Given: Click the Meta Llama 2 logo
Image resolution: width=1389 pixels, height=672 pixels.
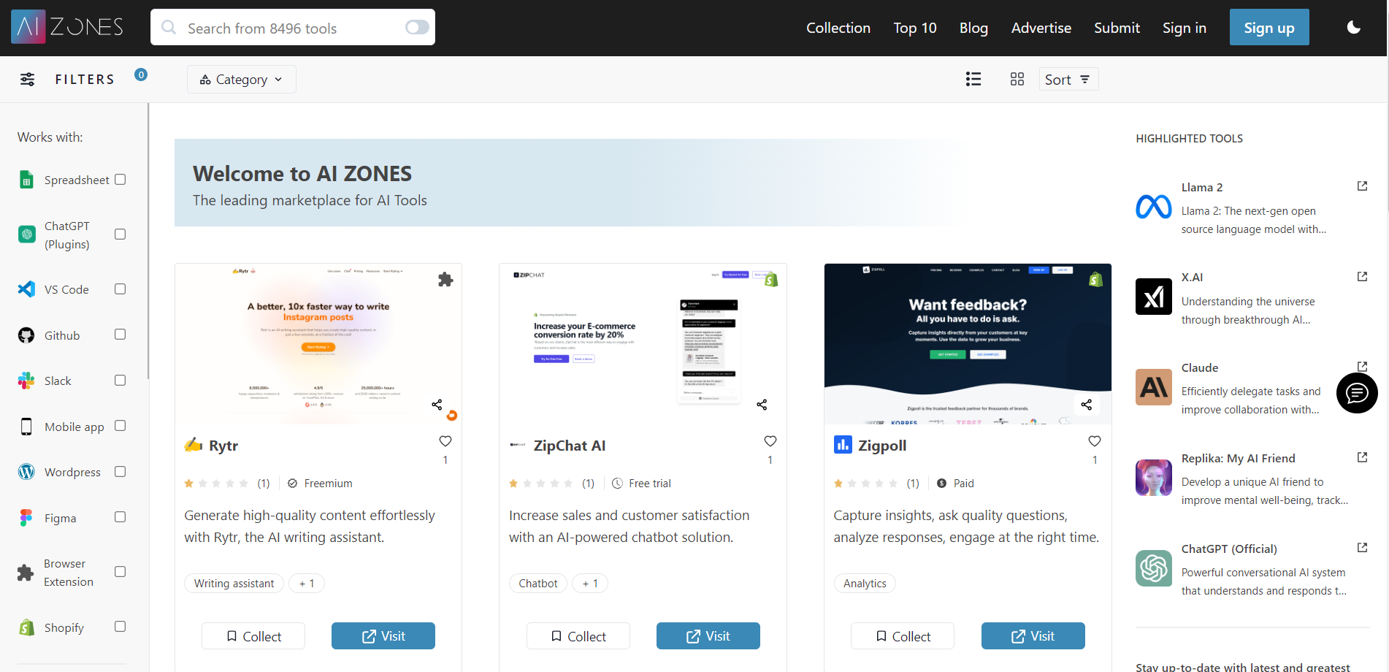Looking at the screenshot, I should coord(1154,207).
